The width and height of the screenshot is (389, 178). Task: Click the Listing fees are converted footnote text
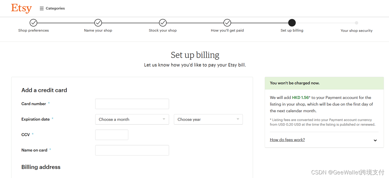(x=322, y=122)
